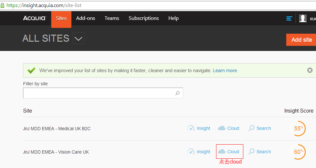The image size is (316, 168).
Task: Click the Site column header
Action: tap(28, 111)
